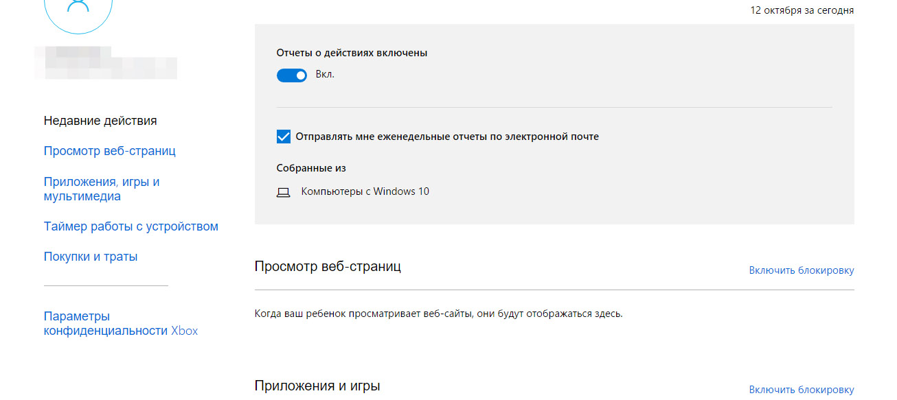Open Покупки и траты page

point(91,257)
